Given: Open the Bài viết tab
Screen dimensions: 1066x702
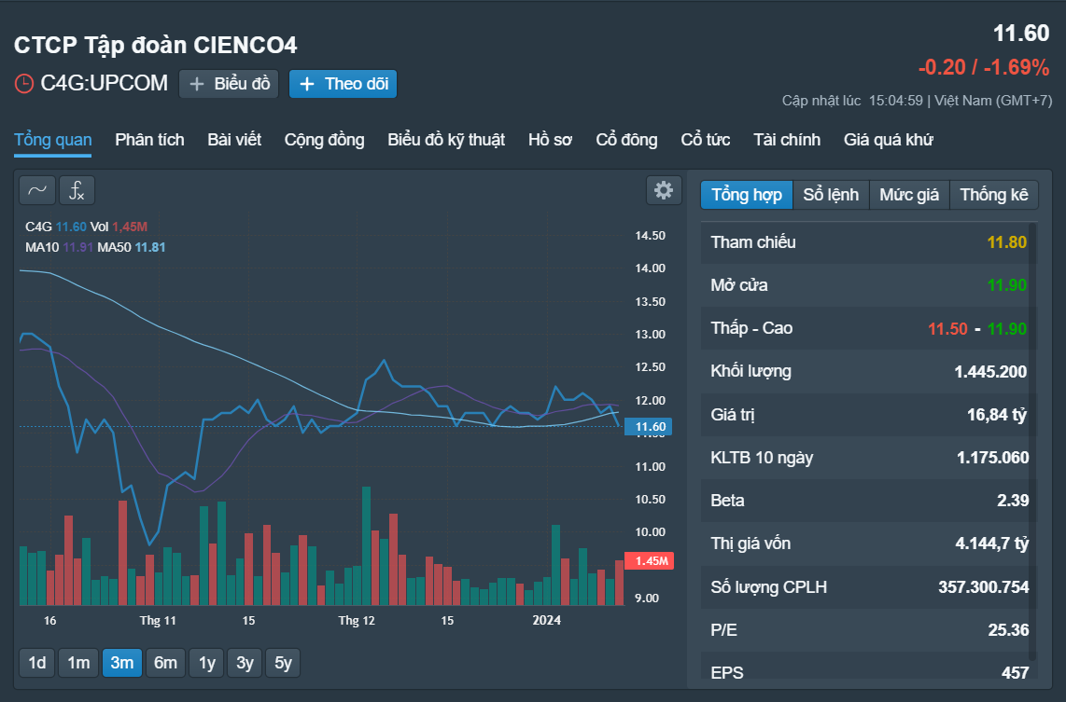Looking at the screenshot, I should (x=234, y=140).
